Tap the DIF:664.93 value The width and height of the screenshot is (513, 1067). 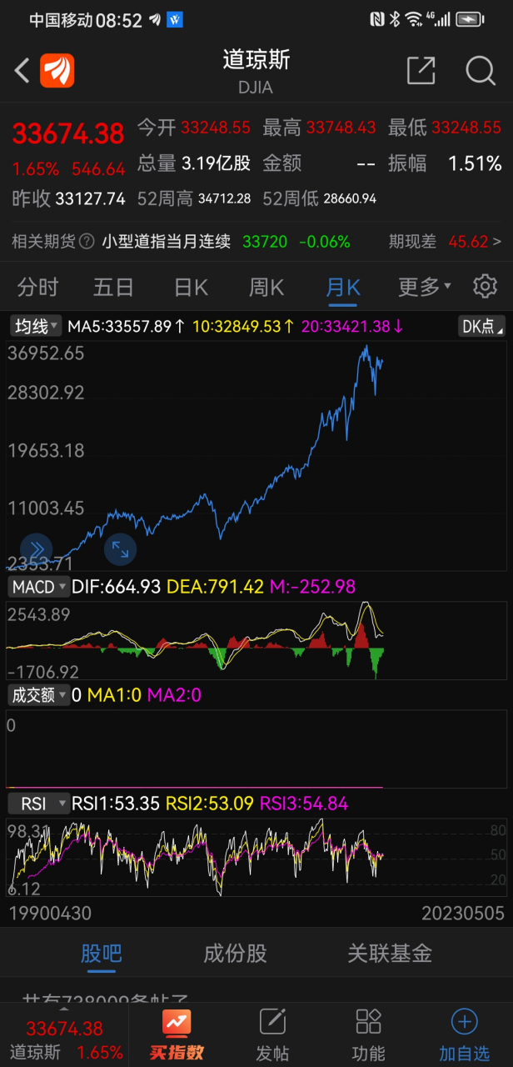pos(117,587)
